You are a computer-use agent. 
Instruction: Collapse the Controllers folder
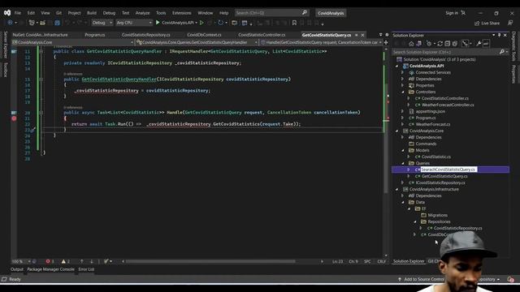(403, 92)
